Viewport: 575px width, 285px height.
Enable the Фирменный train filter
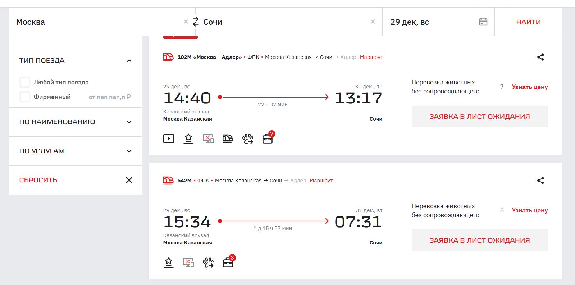[25, 97]
